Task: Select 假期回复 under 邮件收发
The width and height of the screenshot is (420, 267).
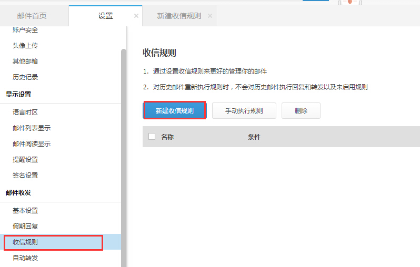Action: (25, 227)
